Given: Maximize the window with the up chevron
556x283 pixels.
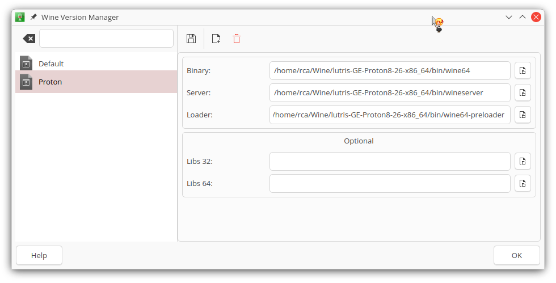Looking at the screenshot, I should point(523,17).
